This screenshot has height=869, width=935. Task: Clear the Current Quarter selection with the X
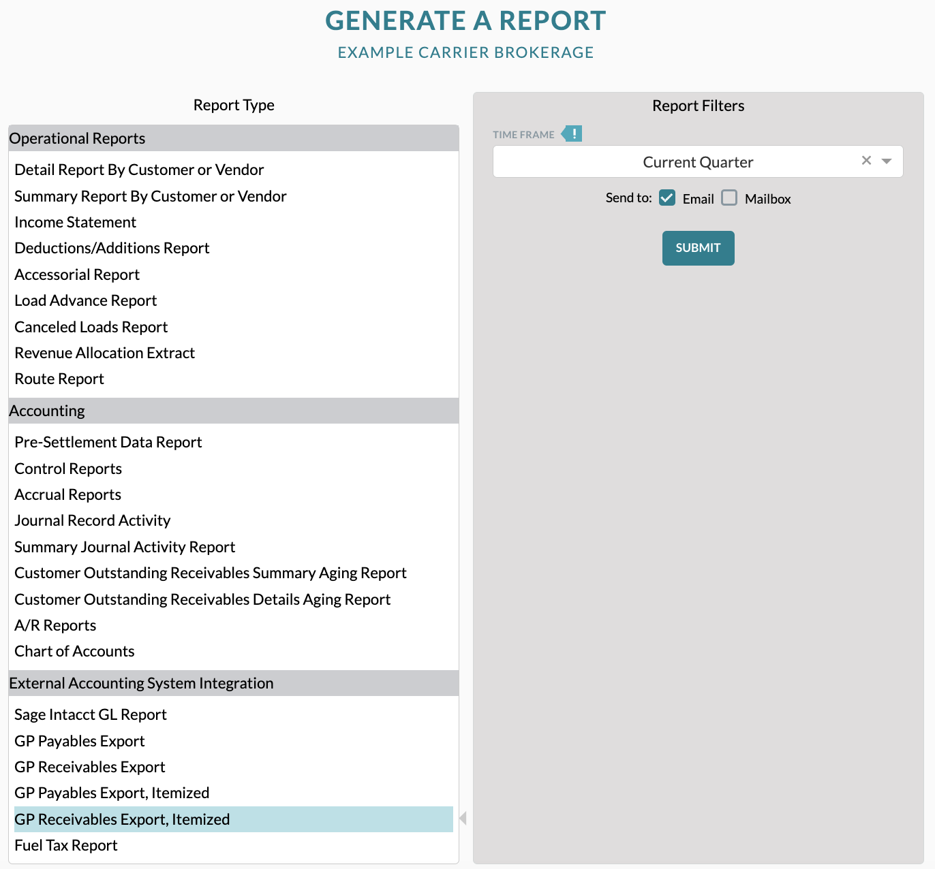click(866, 161)
